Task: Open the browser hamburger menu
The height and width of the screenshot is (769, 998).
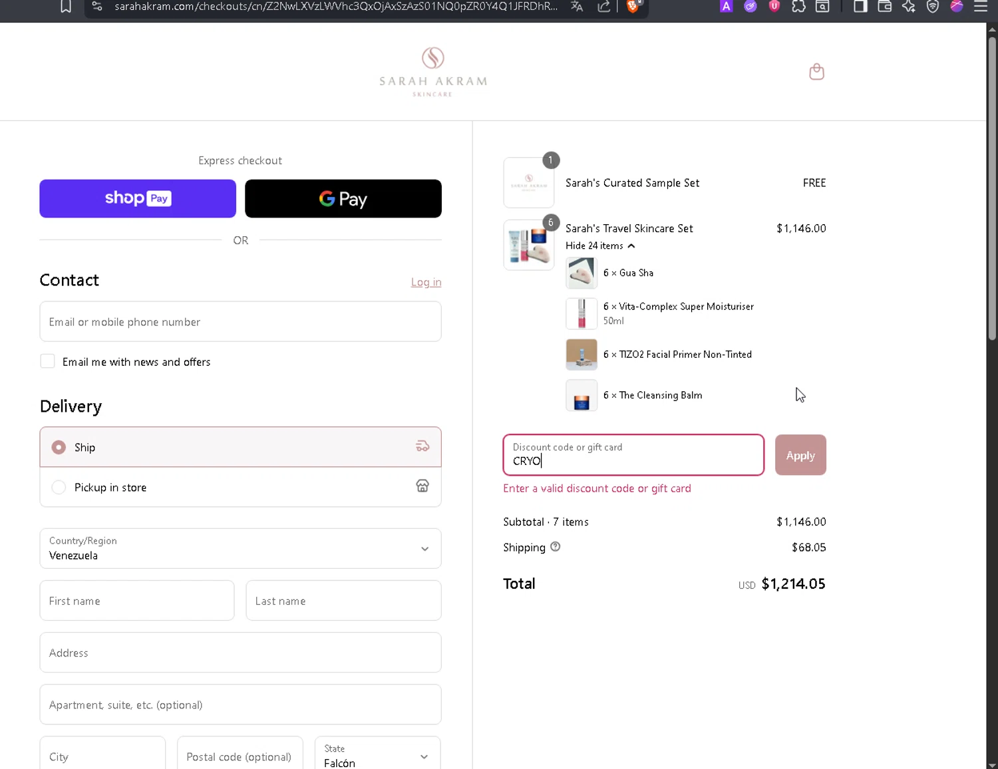Action: pyautogui.click(x=981, y=7)
